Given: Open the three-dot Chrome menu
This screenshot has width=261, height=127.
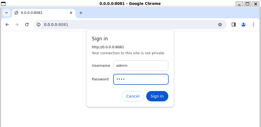Looking at the screenshot, I should (x=253, y=25).
